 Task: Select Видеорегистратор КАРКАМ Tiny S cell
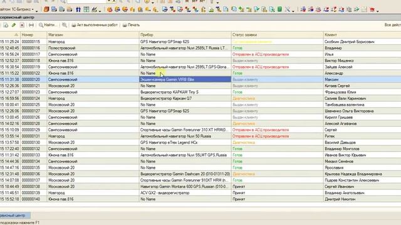(x=185, y=92)
